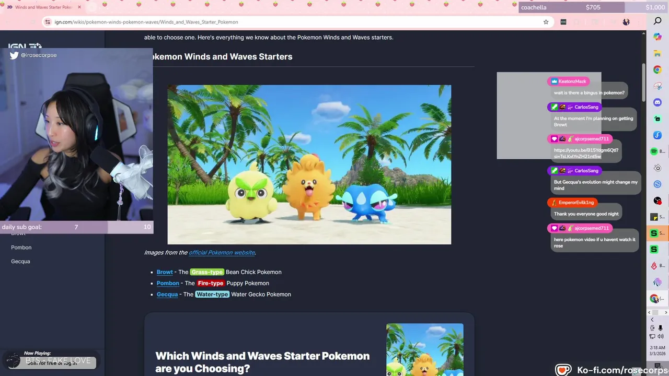Open Sticky Notes taskbar icon
669x376 pixels.
point(654,217)
